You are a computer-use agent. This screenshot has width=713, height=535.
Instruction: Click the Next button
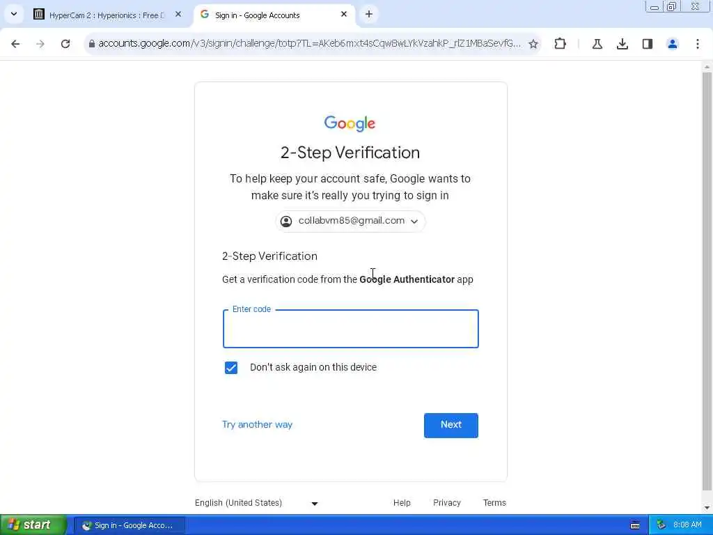[x=451, y=425]
